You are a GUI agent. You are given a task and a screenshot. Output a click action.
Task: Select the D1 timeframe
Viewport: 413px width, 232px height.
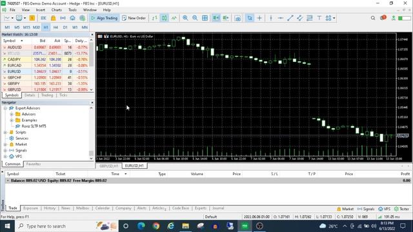65,27
